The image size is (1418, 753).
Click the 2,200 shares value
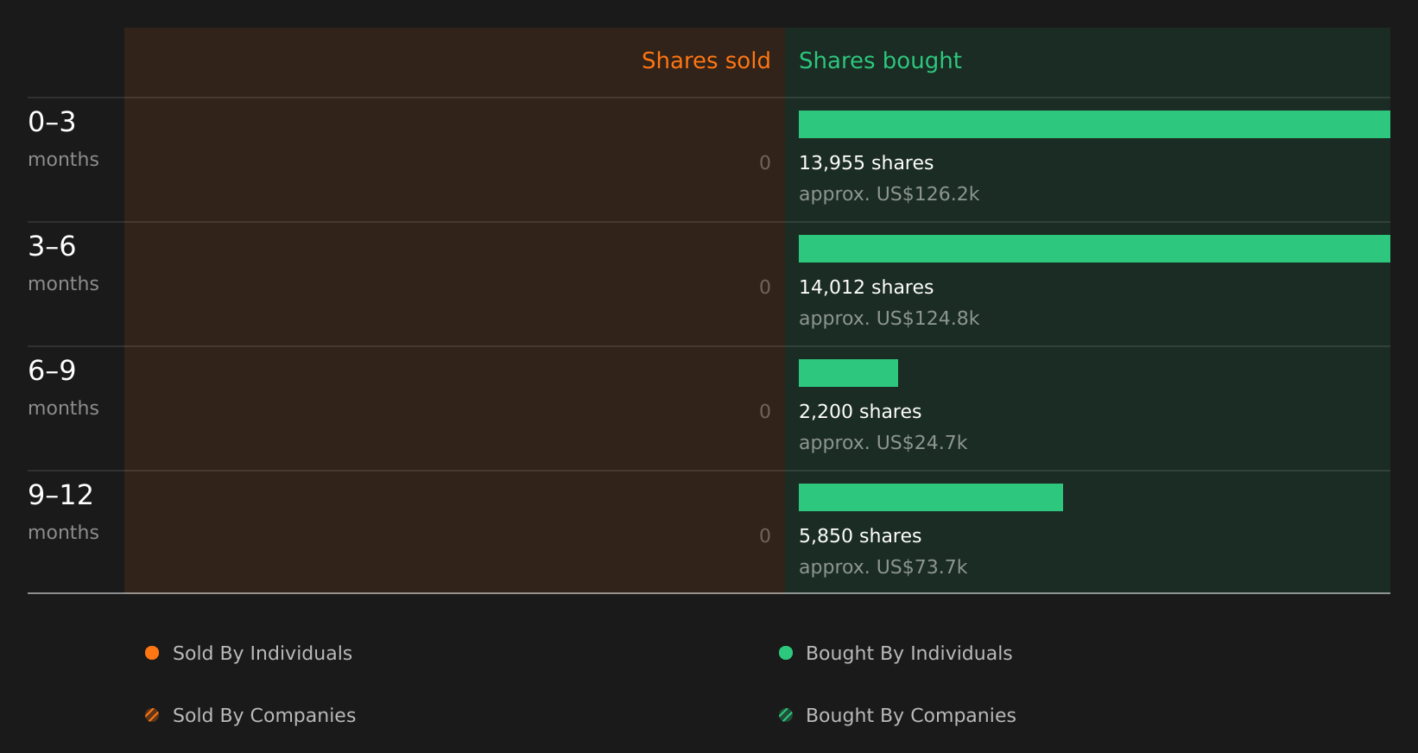860,412
